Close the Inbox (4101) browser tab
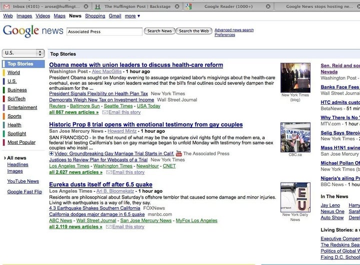This screenshot has width=360, height=265. point(86,6)
